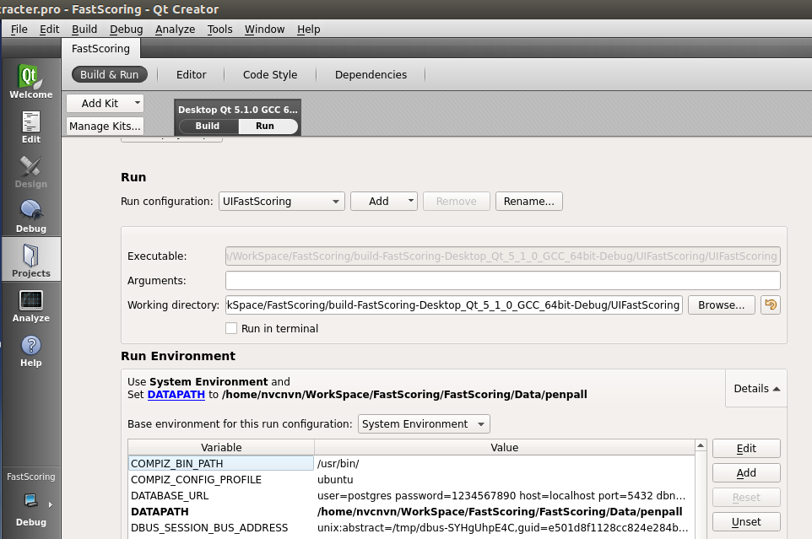Image resolution: width=812 pixels, height=539 pixels.
Task: Open the Help menu
Action: (309, 29)
